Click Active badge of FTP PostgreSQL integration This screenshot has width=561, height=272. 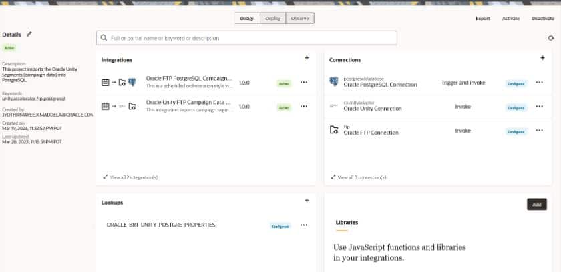(284, 84)
